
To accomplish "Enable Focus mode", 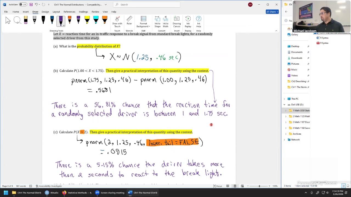I will coord(218,186).
